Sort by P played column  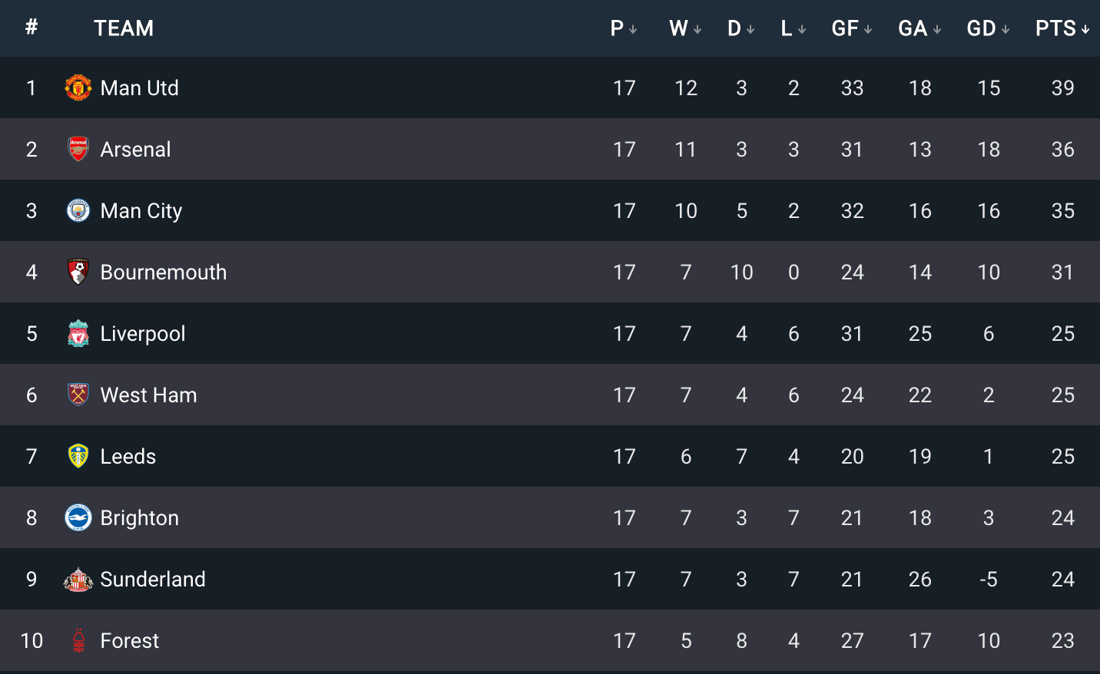624,28
